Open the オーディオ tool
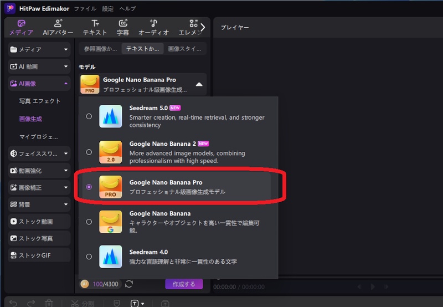The height and width of the screenshot is (307, 443). tap(153, 28)
